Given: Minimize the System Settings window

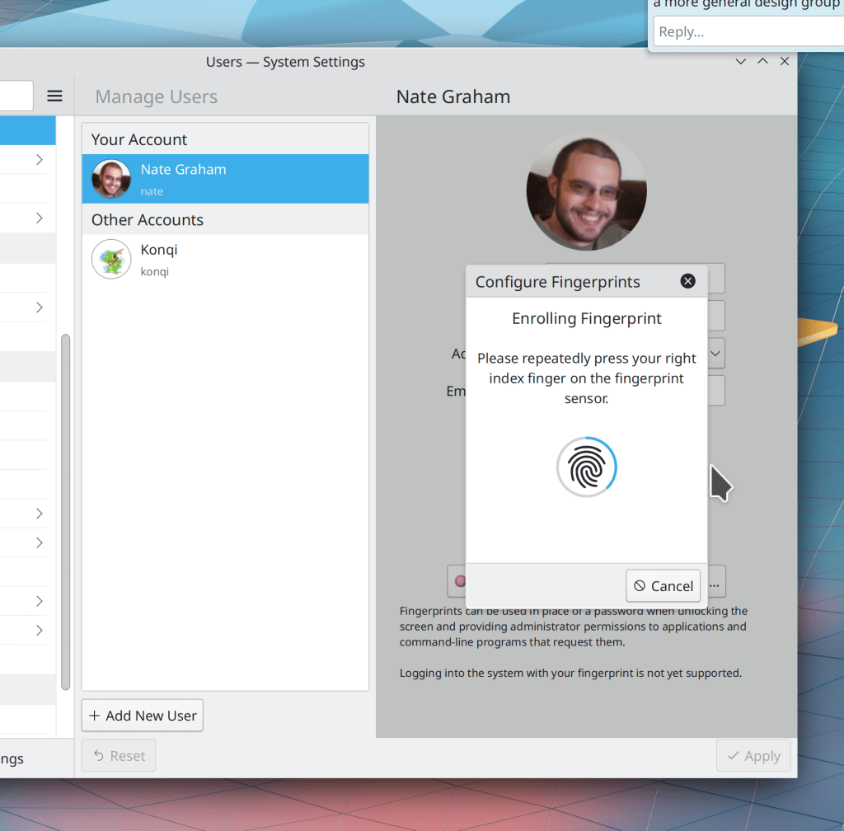Looking at the screenshot, I should (740, 62).
